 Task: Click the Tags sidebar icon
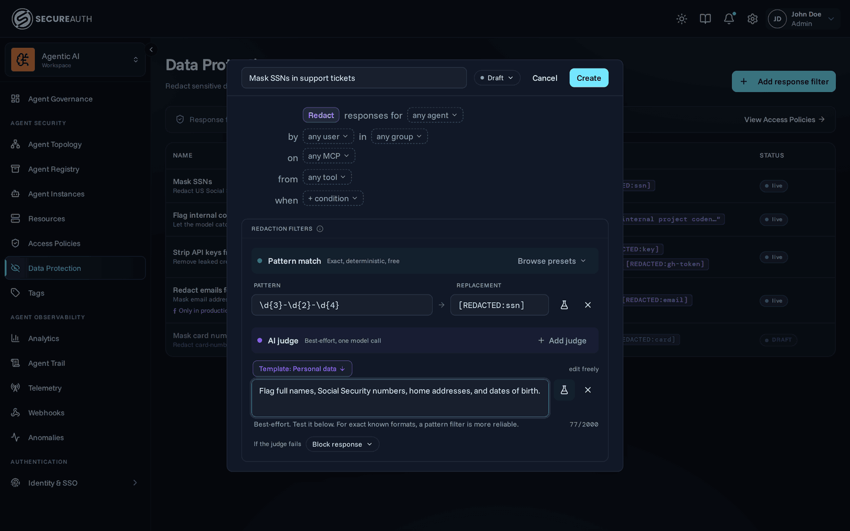(15, 293)
